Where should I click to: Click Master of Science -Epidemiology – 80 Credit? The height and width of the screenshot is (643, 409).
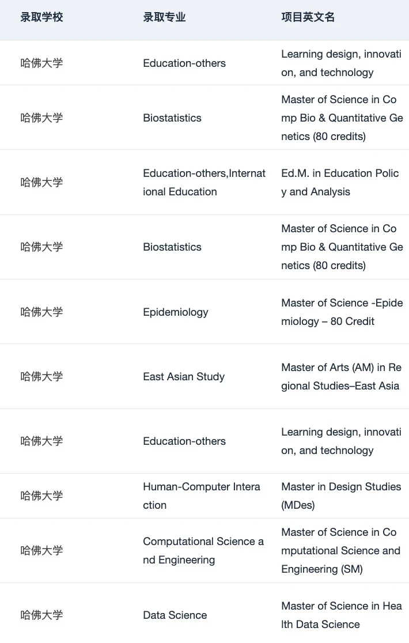(x=342, y=312)
